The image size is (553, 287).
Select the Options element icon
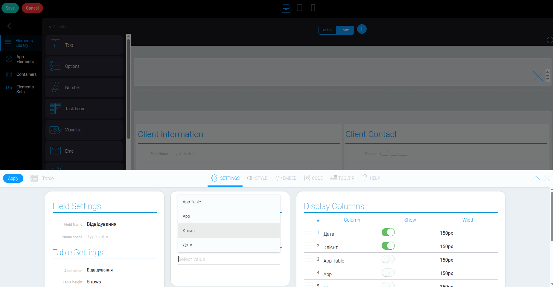tap(55, 66)
